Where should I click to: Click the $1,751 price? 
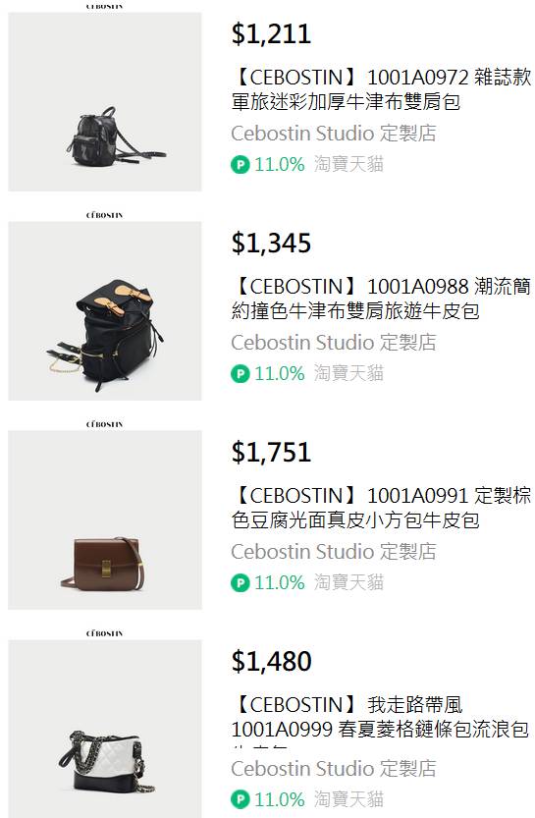tap(271, 453)
